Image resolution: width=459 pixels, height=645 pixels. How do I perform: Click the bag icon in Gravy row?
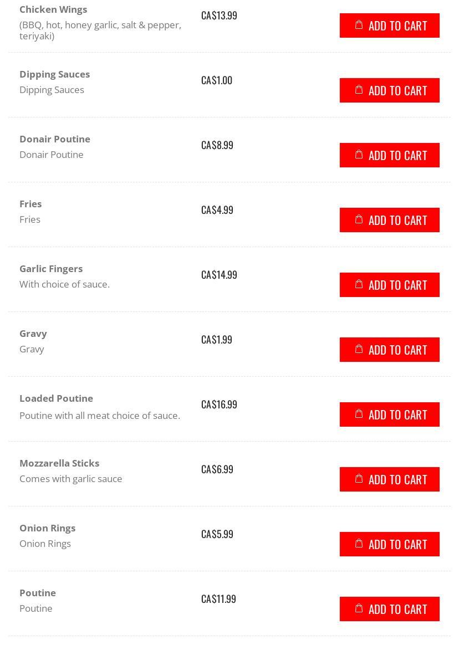[359, 349]
